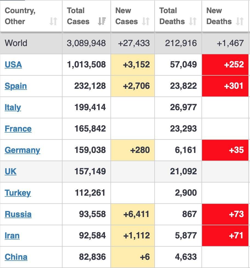250x268 pixels.
Task: Click the World row label
Action: click(x=16, y=43)
